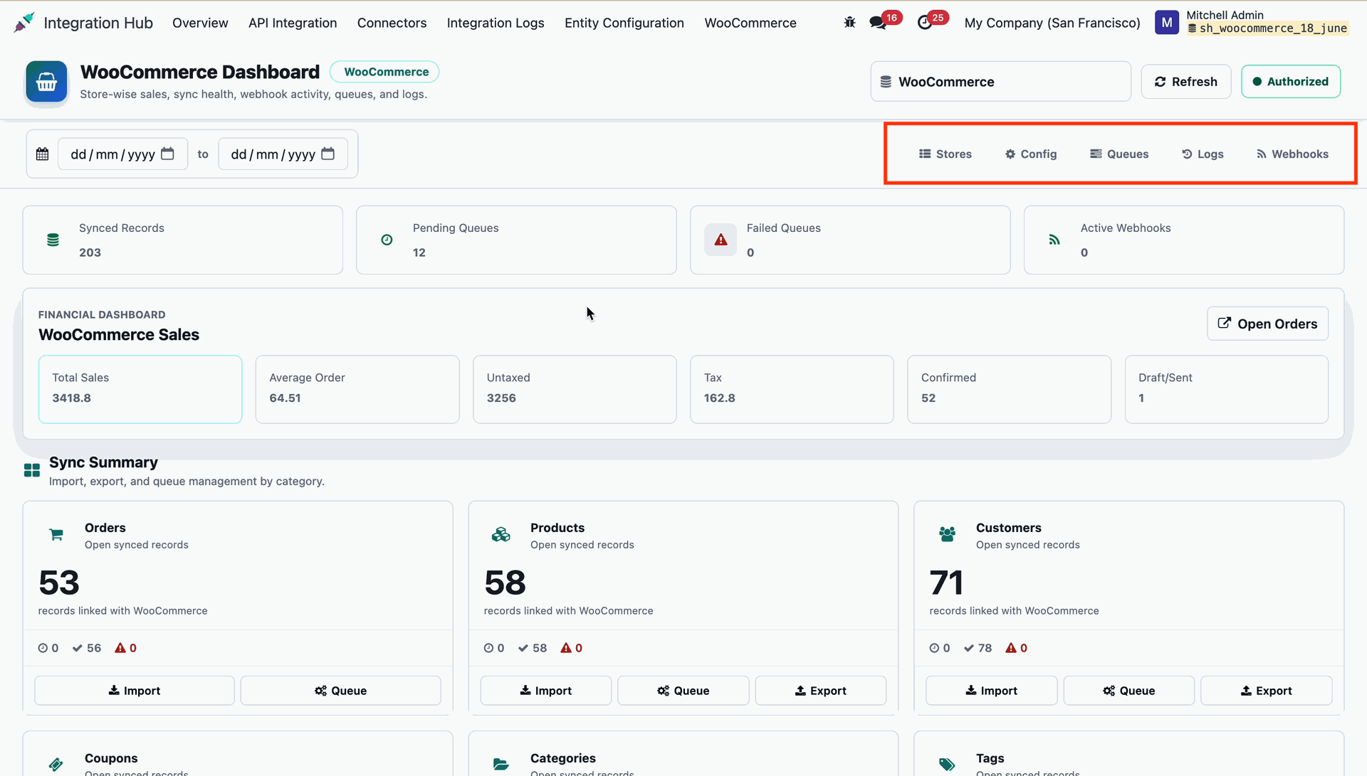Open the Customers Queue button
Viewport: 1367px width, 776px height.
1128,691
